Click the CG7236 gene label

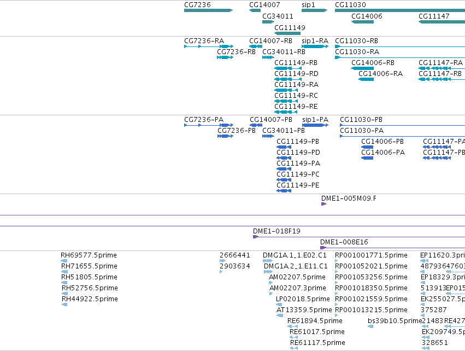point(197,5)
